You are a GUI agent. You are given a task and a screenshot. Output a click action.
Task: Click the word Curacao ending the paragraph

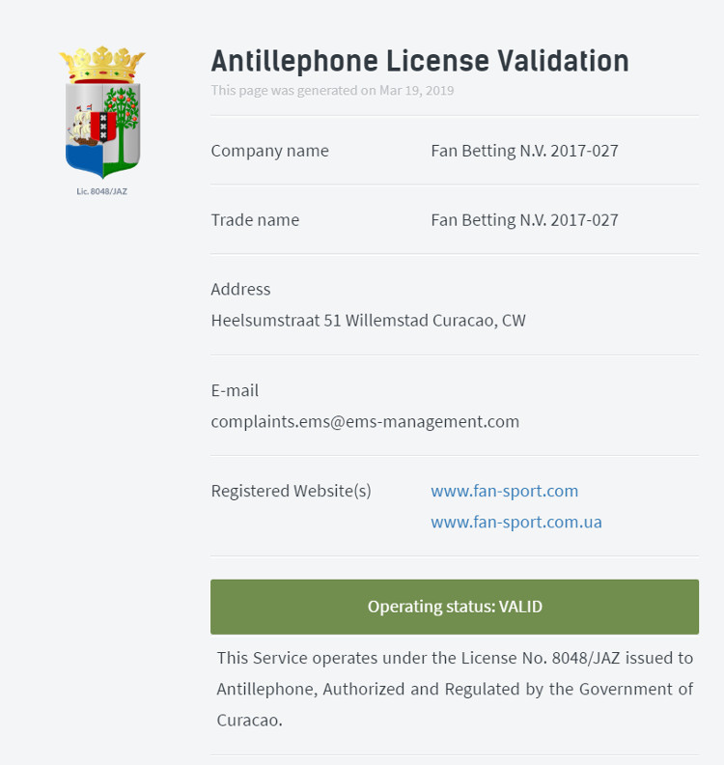click(x=248, y=721)
